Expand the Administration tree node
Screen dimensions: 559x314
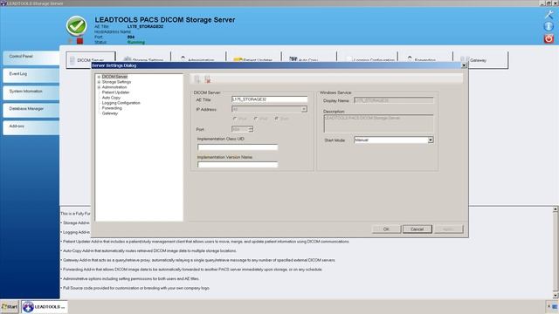[x=99, y=87]
